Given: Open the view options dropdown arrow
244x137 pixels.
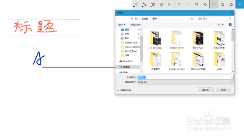Looking at the screenshot, I should [223, 24].
